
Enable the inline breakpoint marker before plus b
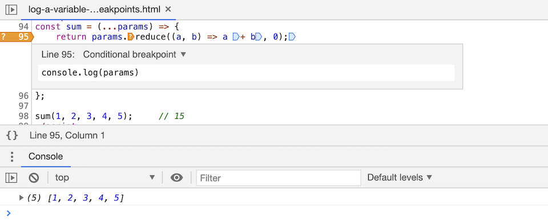236,37
